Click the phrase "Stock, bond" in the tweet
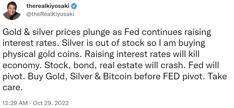The image size is (234, 108). 66,66
